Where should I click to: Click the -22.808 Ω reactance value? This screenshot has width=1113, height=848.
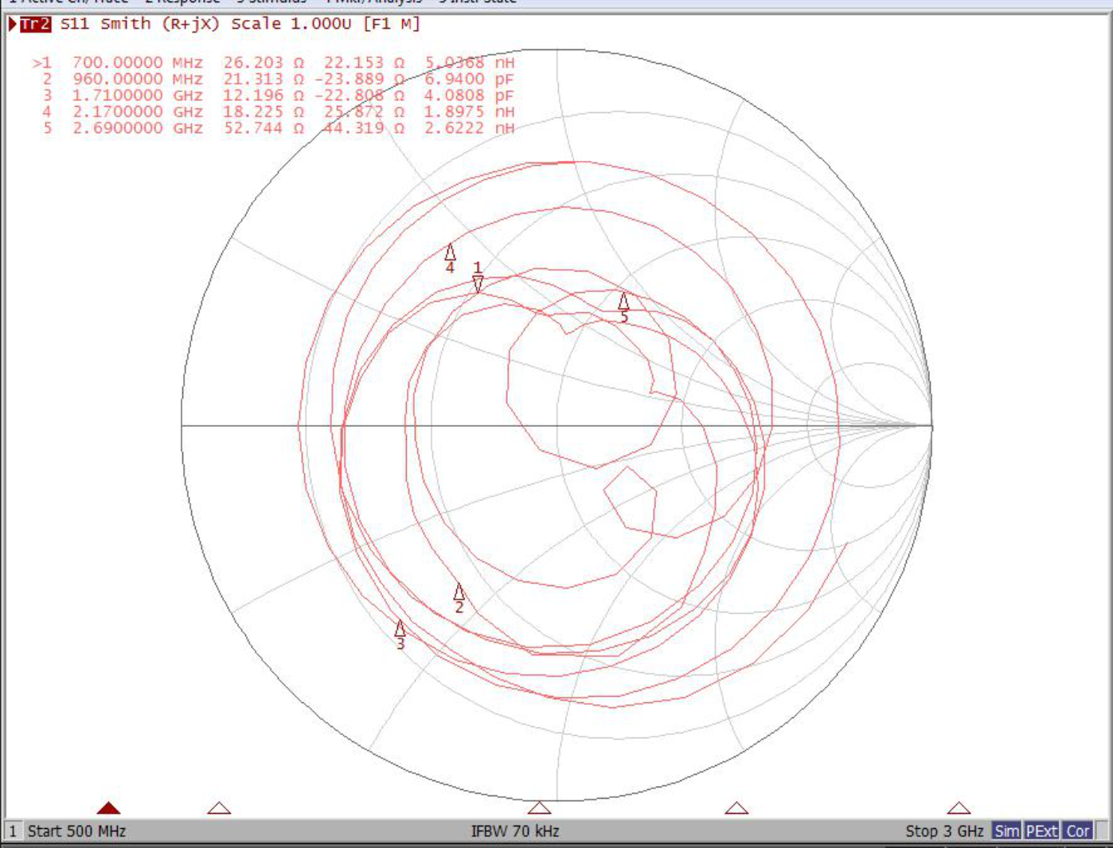[x=360, y=96]
